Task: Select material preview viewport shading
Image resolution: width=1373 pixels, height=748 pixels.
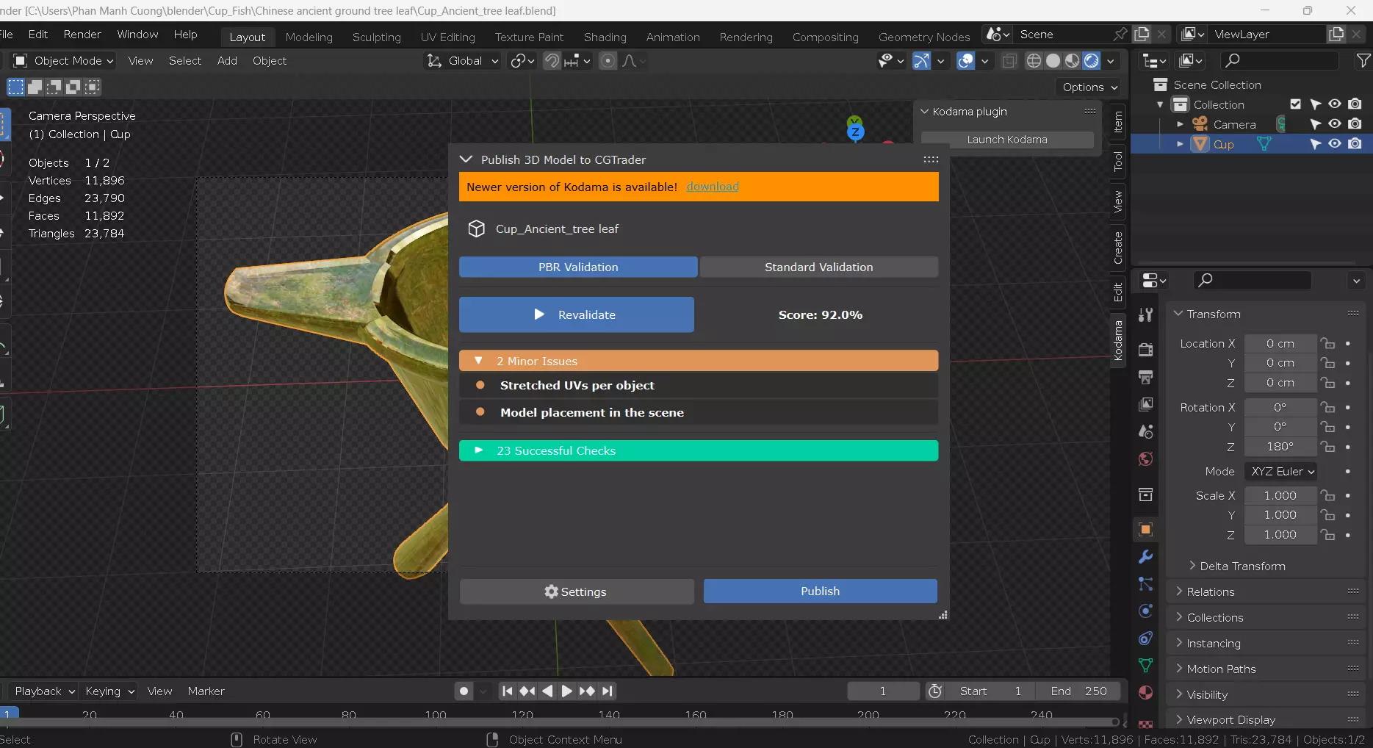Action: click(x=1073, y=61)
